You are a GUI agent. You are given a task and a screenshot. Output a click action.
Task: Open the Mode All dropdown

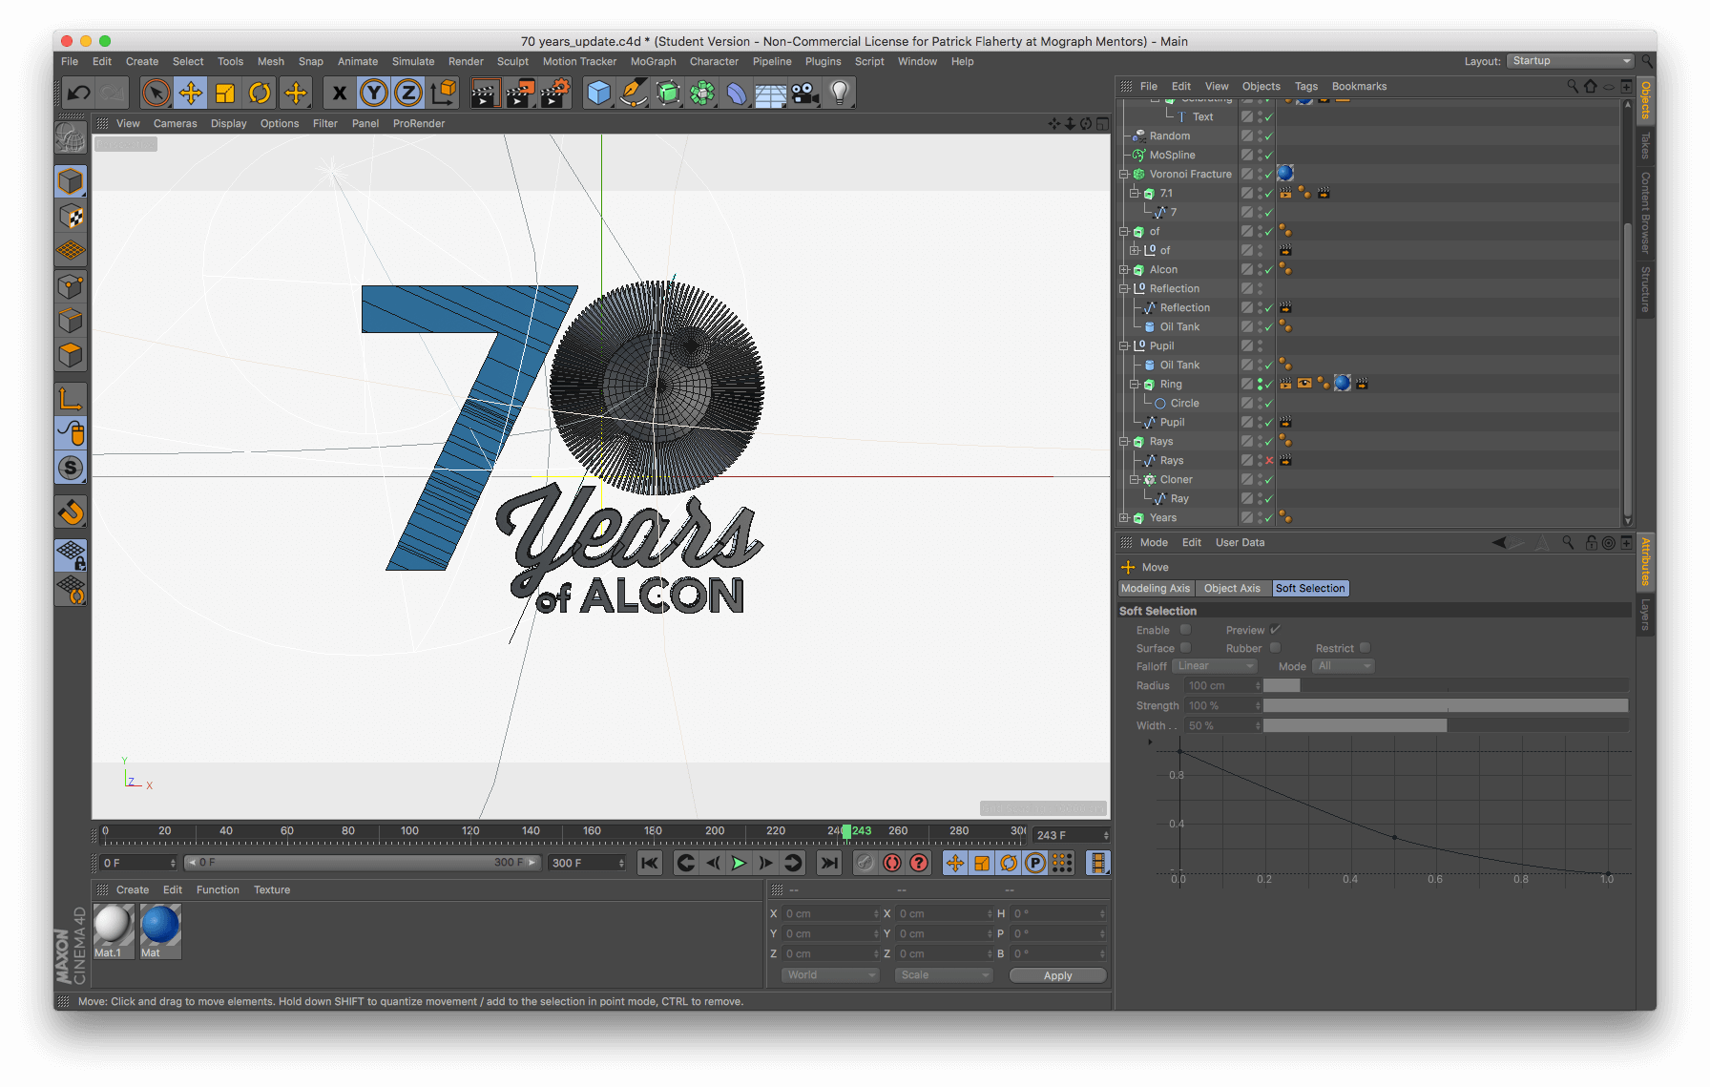tap(1344, 666)
